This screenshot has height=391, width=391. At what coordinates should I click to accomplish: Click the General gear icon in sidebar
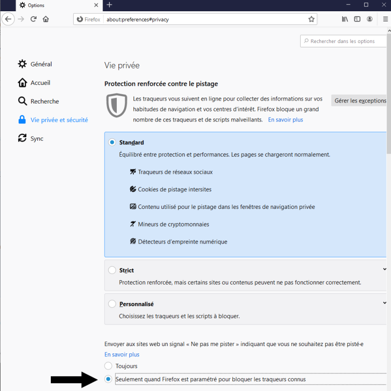tap(22, 64)
